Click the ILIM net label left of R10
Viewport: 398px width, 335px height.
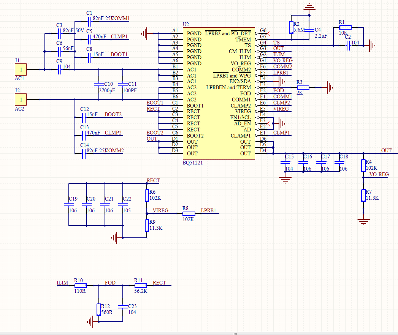tap(62, 283)
